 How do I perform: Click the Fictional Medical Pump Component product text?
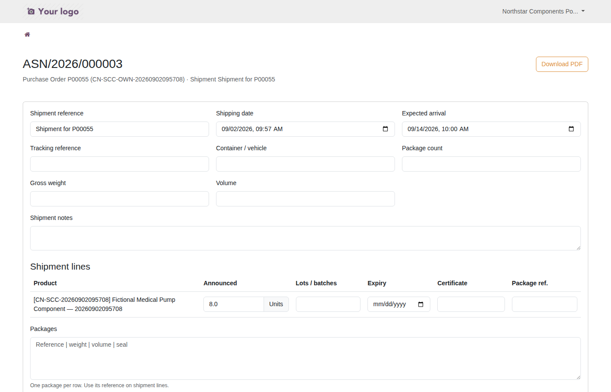[x=104, y=304]
